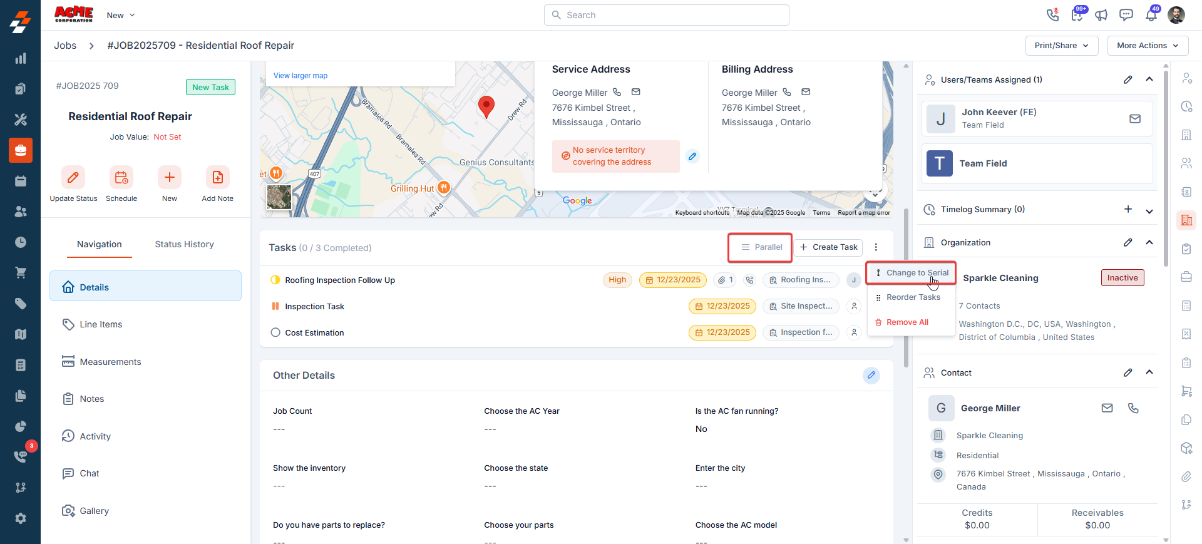Open the New dropdown beside ACME logo

pos(121,15)
